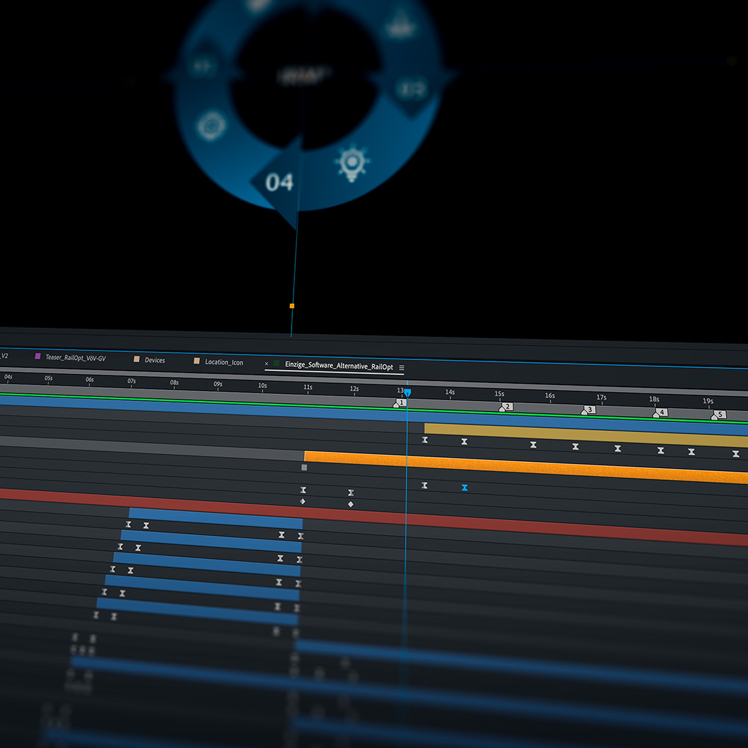Click the gear icon on the ring's left side
This screenshot has height=748, width=748.
tap(211, 125)
